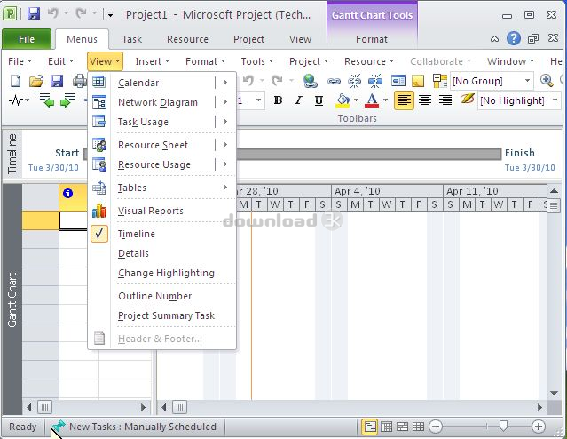567x439 pixels.
Task: Open the font size dropdown arrow
Action: tap(258, 100)
